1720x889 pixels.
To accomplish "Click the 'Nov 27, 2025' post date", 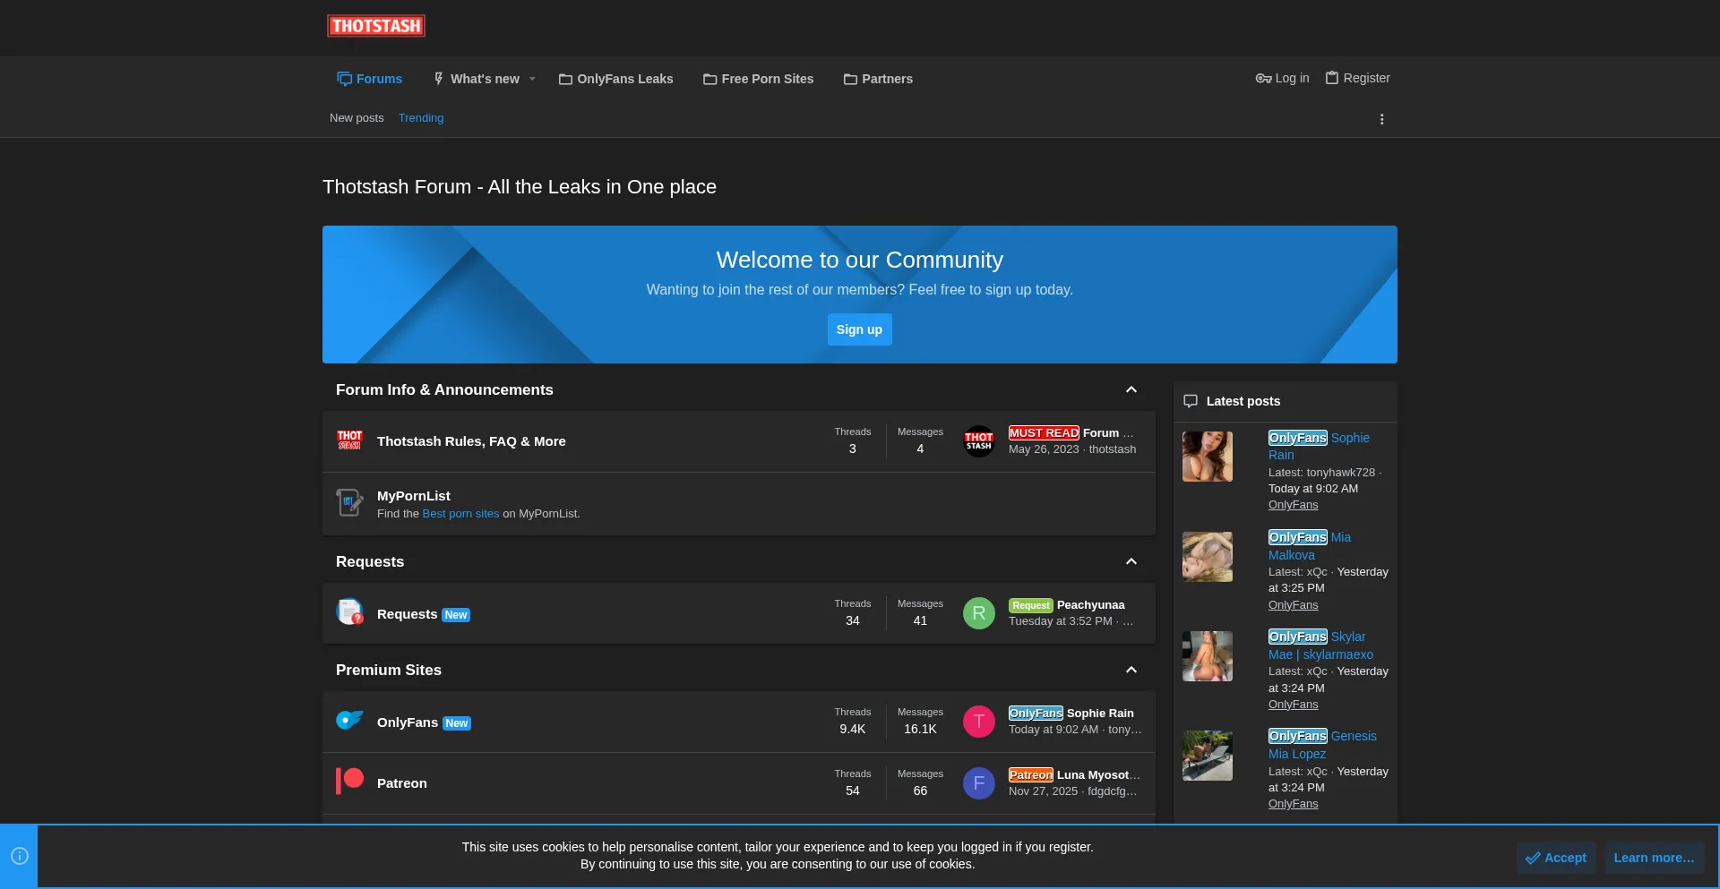I will pyautogui.click(x=1043, y=791).
